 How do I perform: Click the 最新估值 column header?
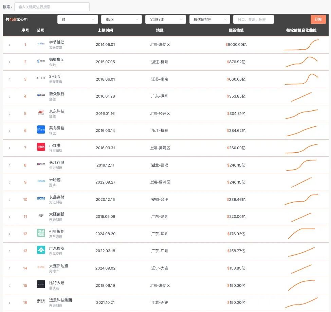coord(236,30)
